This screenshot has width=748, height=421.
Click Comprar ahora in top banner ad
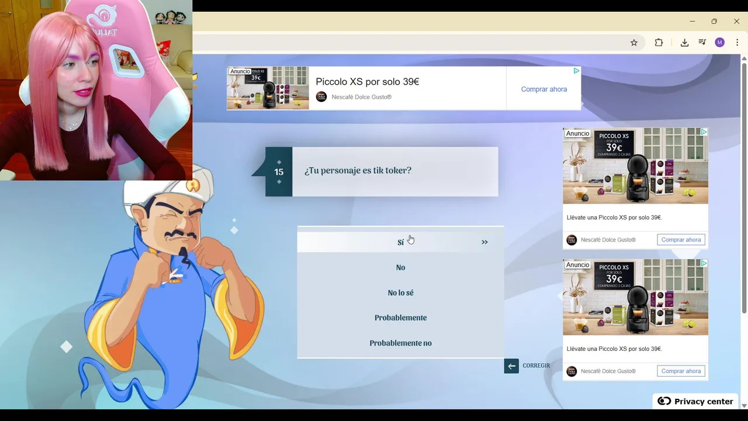(x=544, y=89)
